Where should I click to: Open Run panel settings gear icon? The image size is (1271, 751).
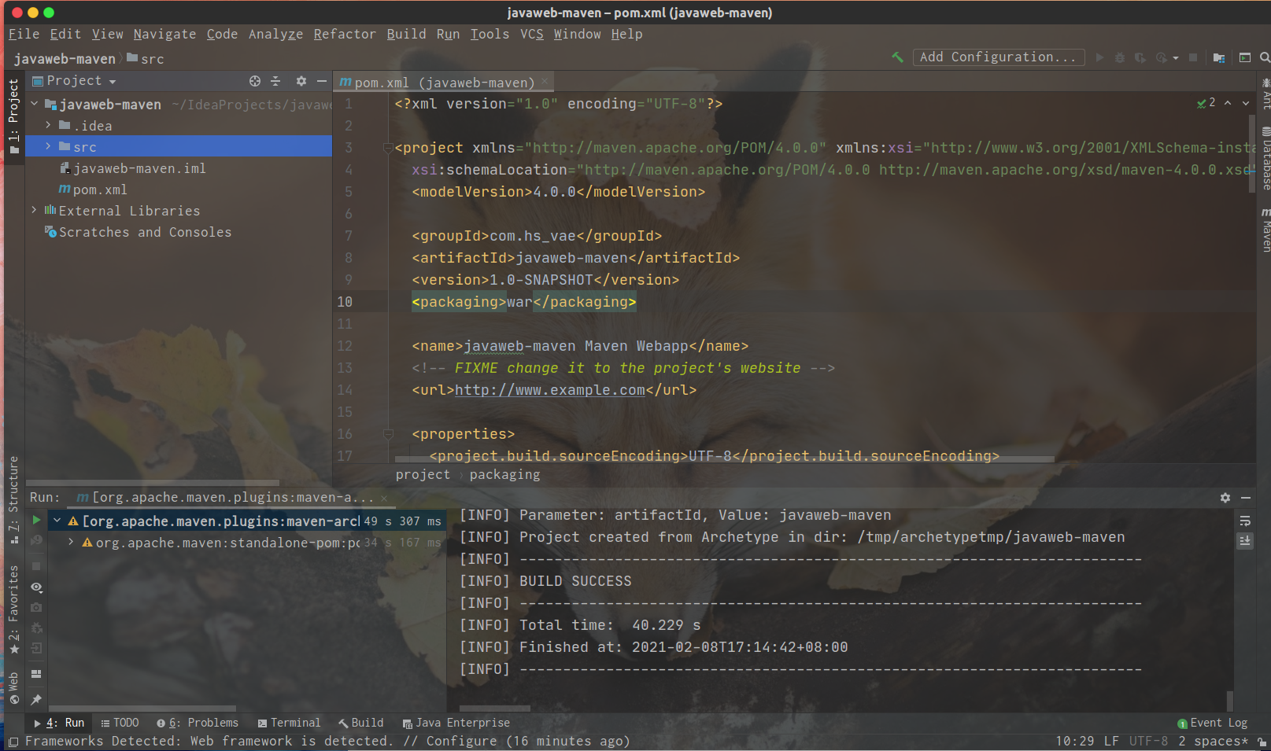pyautogui.click(x=1225, y=498)
